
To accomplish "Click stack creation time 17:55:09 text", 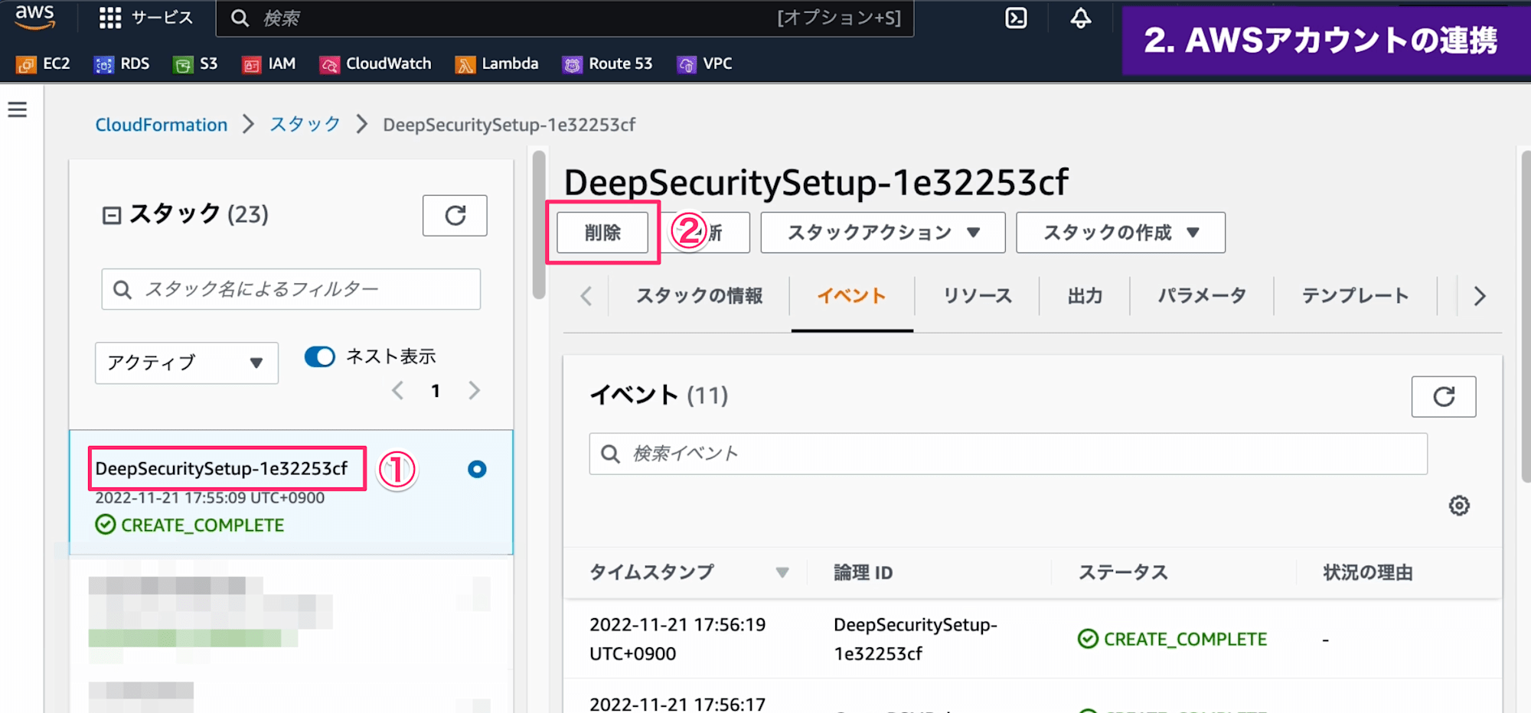I will (210, 498).
